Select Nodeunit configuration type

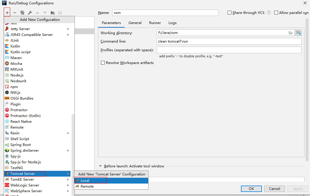(x=37, y=81)
